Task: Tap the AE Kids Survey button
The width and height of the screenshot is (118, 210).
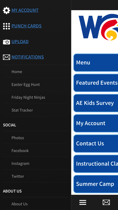Action: [x=96, y=103]
